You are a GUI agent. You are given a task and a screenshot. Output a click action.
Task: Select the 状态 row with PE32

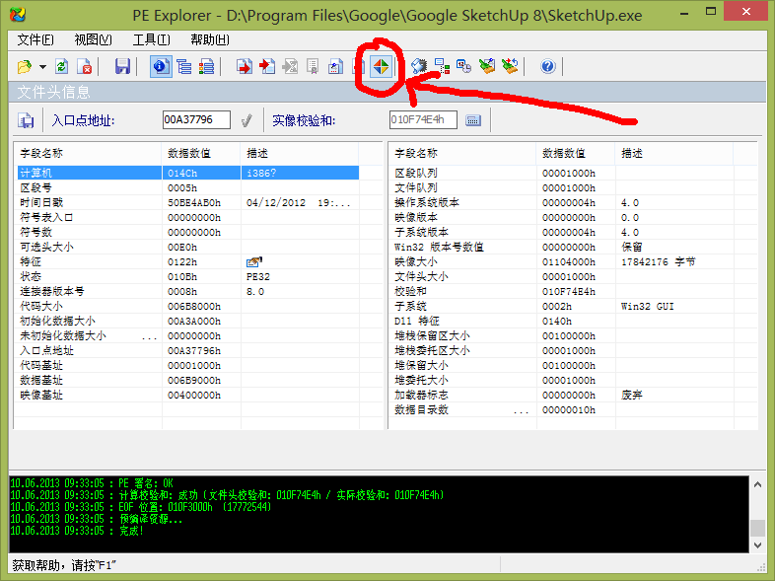click(x=187, y=276)
